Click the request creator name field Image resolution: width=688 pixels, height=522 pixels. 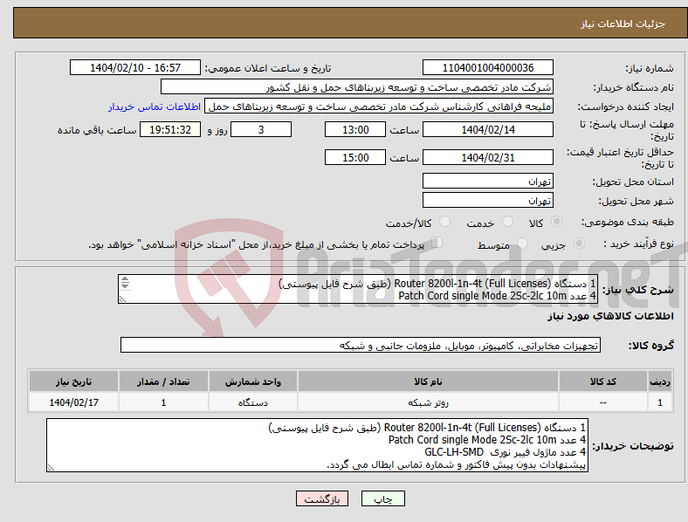pyautogui.click(x=379, y=106)
